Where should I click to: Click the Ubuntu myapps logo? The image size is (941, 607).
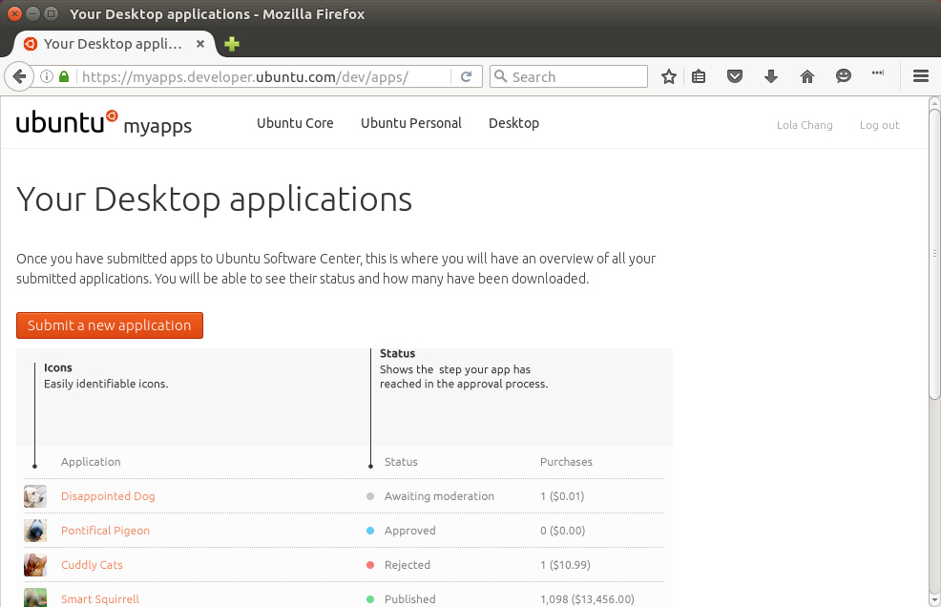[x=104, y=123]
